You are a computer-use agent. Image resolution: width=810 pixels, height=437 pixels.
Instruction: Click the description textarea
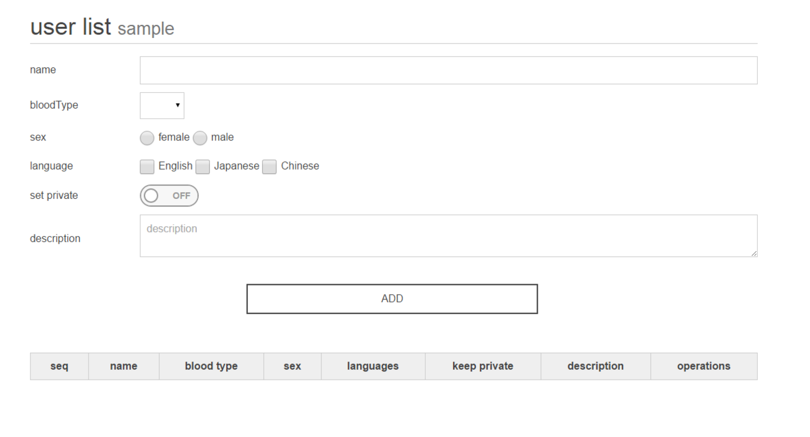(x=448, y=236)
